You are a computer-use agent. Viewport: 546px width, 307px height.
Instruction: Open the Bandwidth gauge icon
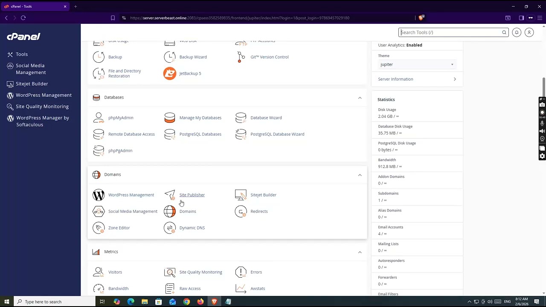tap(99, 289)
